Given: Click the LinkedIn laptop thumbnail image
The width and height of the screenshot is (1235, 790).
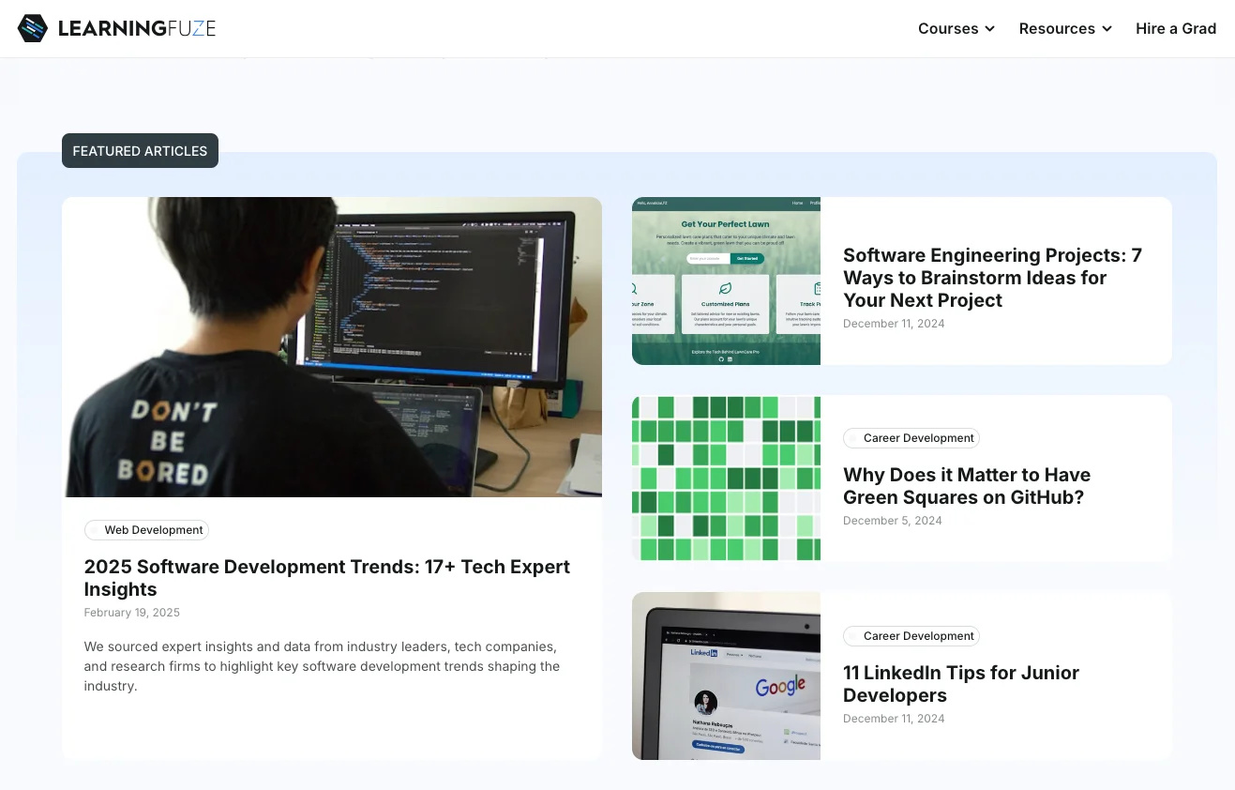Looking at the screenshot, I should [x=726, y=676].
